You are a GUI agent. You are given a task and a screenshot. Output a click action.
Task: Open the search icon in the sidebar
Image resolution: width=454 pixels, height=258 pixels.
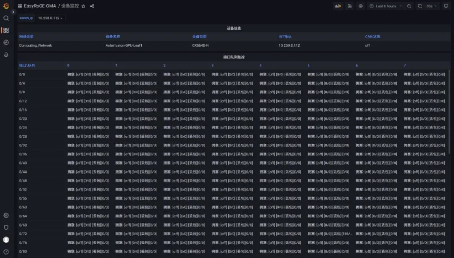click(6, 18)
